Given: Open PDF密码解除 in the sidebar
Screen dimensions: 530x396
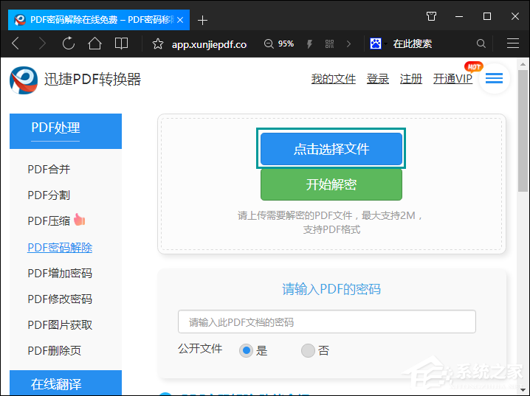Looking at the screenshot, I should (60, 248).
